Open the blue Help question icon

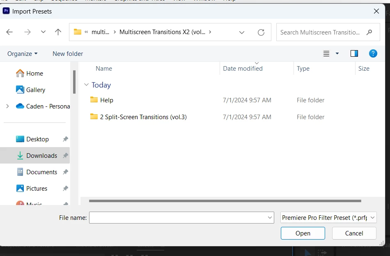coord(373,53)
